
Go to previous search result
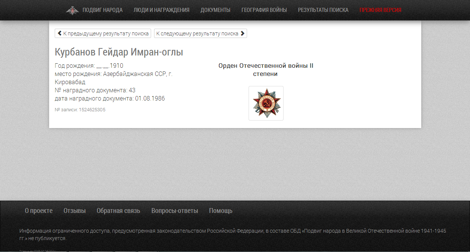pos(103,34)
